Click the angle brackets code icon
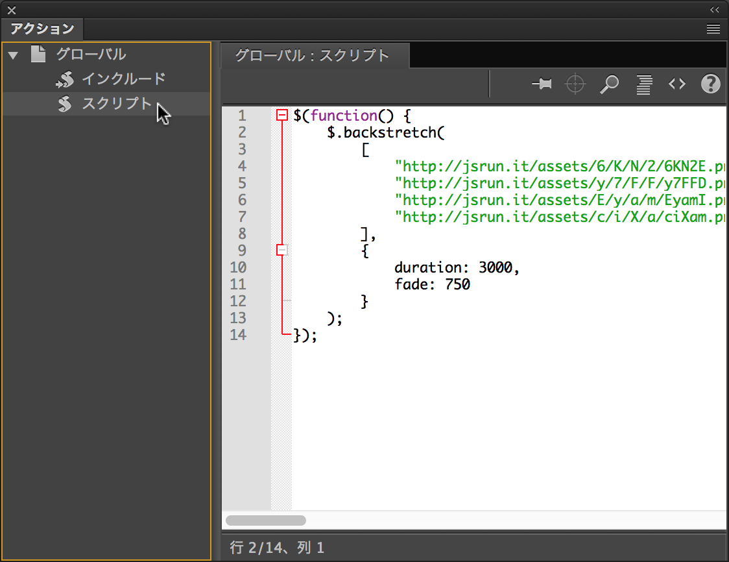This screenshot has width=729, height=562. (677, 84)
